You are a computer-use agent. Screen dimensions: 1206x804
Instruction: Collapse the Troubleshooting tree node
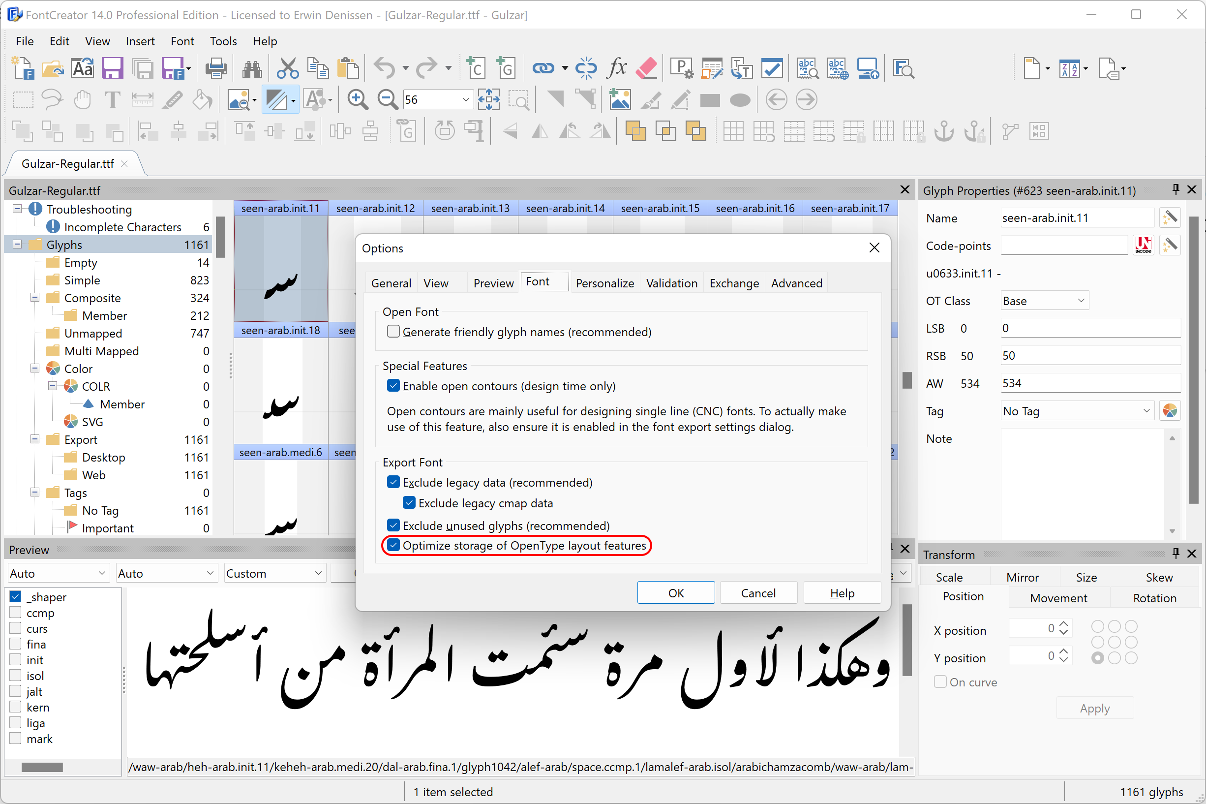click(17, 209)
